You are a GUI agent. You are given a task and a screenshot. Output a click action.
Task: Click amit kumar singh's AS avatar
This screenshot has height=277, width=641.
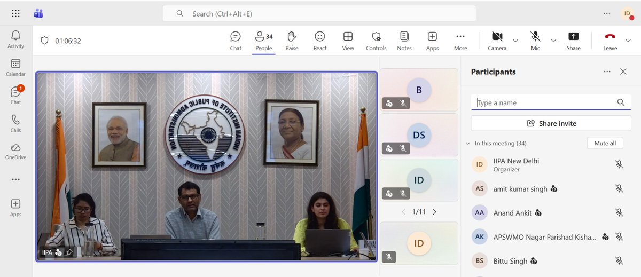480,188
